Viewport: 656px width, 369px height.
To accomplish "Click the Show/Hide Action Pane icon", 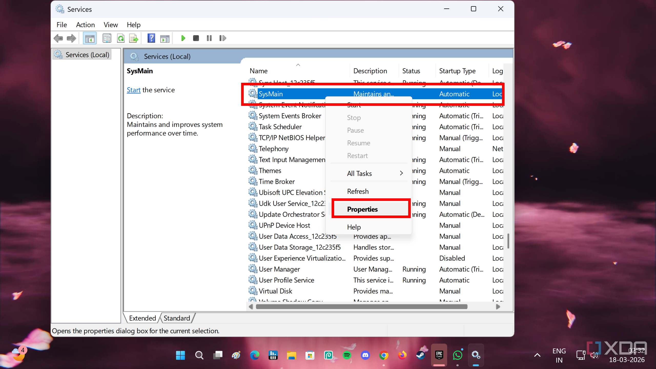I will pos(165,38).
